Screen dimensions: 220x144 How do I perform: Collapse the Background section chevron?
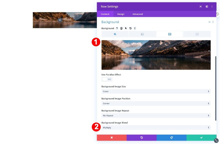209,22
